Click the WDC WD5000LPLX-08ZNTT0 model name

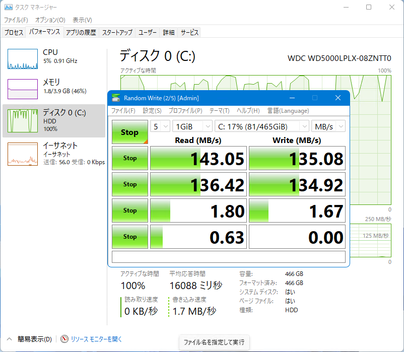click(340, 58)
